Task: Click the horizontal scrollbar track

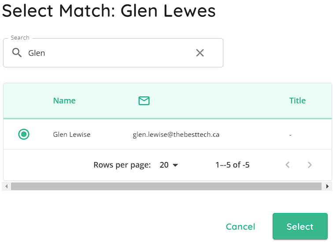Action: (x=166, y=187)
